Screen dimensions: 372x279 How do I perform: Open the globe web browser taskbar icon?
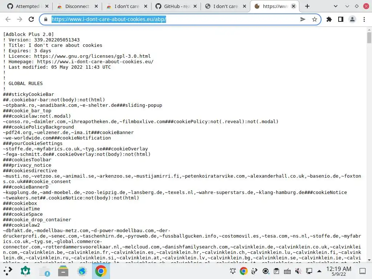click(x=82, y=271)
